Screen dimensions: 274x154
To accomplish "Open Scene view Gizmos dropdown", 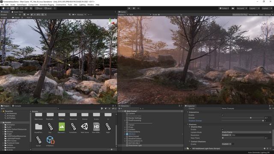I will [81, 15].
